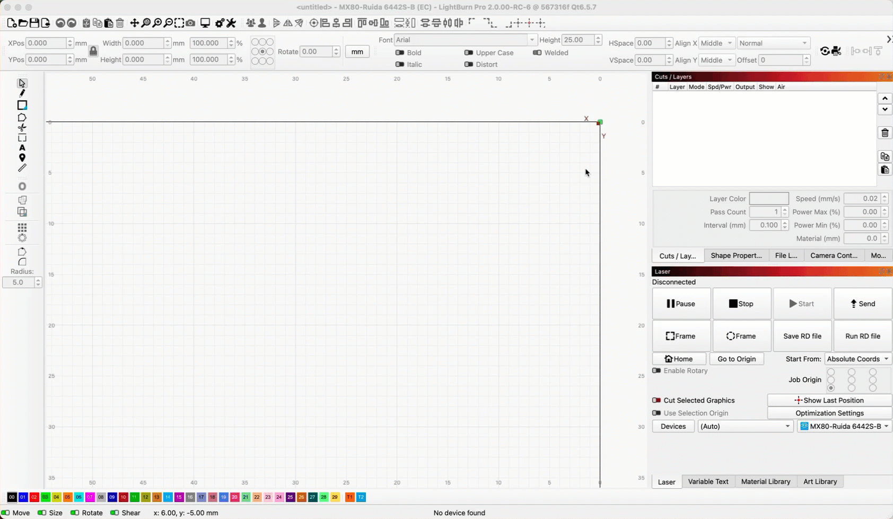The image size is (893, 519).
Task: Select the Pan/move view cross-arrows icon
Action: 134,23
